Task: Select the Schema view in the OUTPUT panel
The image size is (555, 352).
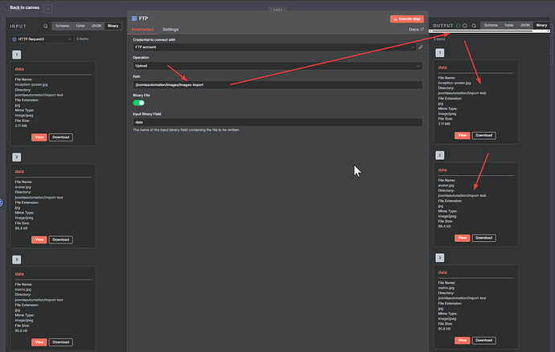Action: click(x=491, y=26)
